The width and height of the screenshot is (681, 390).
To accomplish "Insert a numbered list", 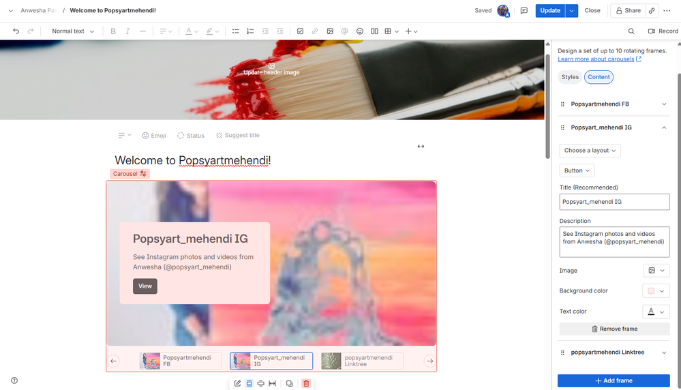I will click(x=250, y=31).
